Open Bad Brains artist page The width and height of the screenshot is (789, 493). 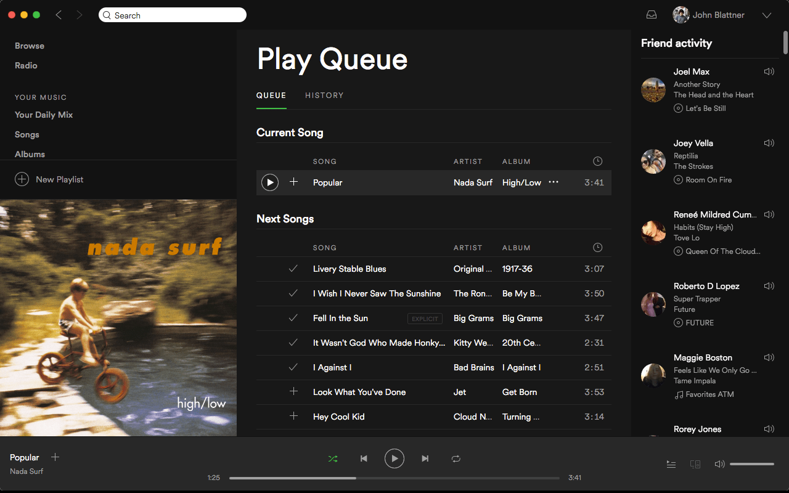474,367
